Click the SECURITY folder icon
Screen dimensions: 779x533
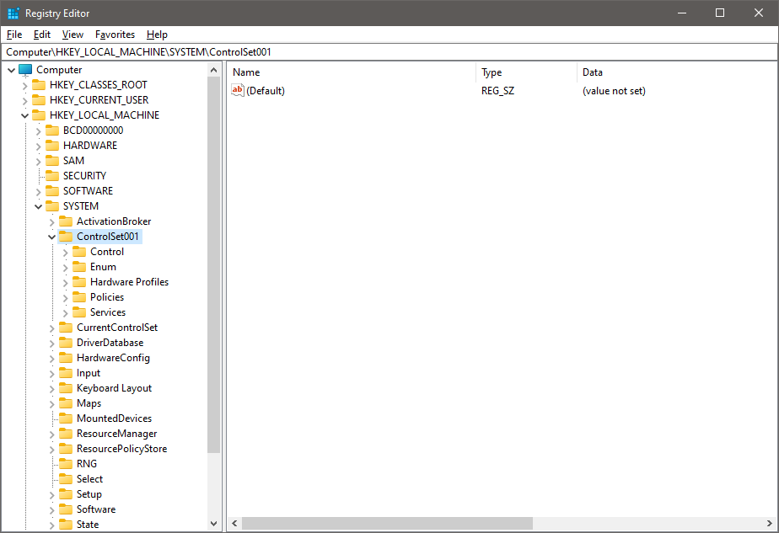coord(52,176)
